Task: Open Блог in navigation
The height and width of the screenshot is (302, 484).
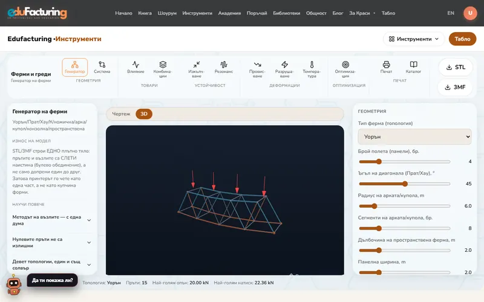Action: tap(338, 13)
